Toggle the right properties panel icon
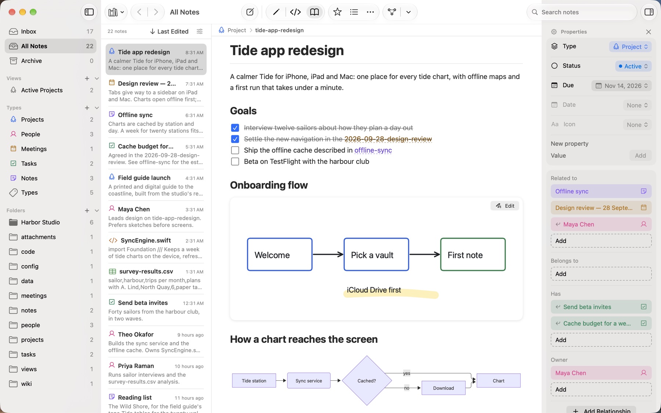This screenshot has width=661, height=413. click(649, 12)
